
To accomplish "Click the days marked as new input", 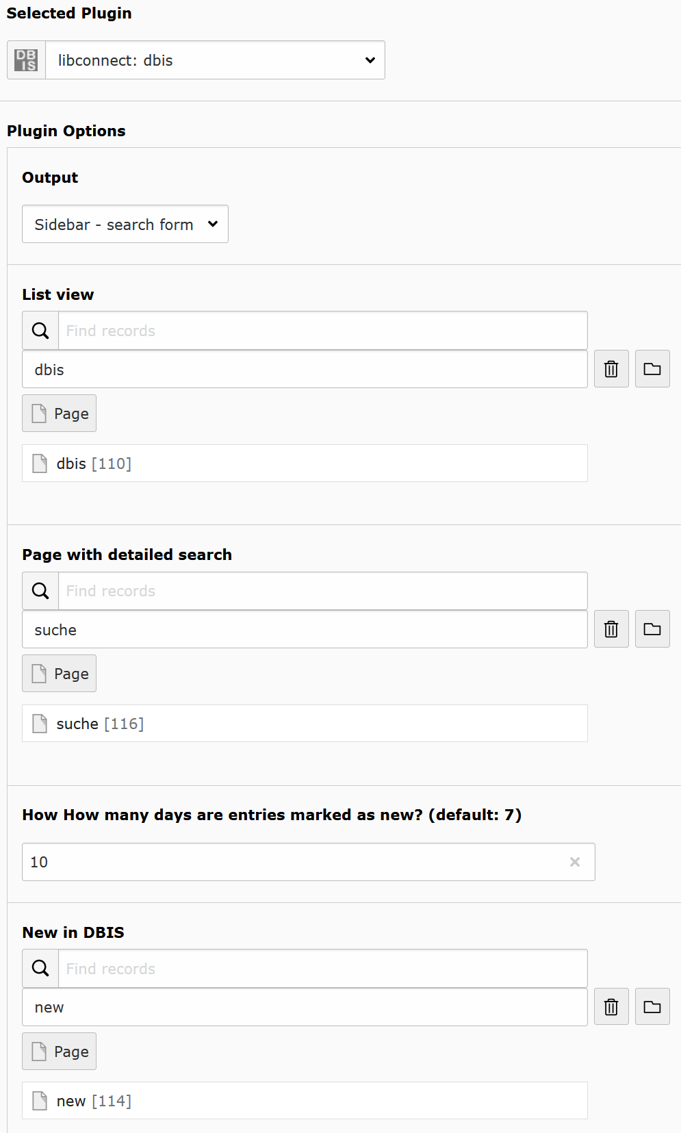I will pyautogui.click(x=294, y=862).
